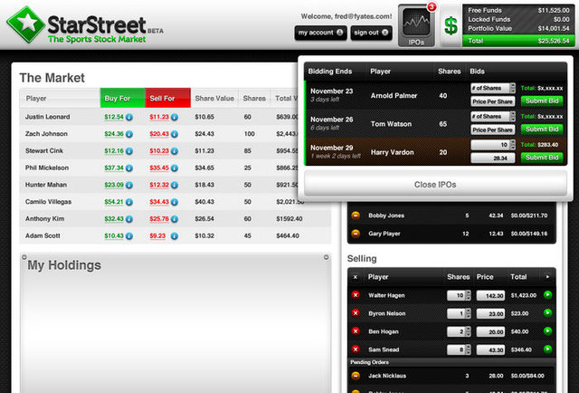This screenshot has height=393, width=579.
Task: Select the Selling table header arrow
Action: click(x=547, y=276)
